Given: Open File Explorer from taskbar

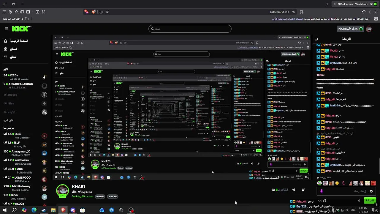Looking at the screenshot, I should point(53,210).
